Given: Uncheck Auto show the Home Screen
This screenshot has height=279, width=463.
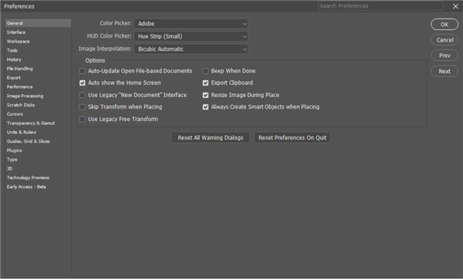Looking at the screenshot, I should click(x=83, y=83).
